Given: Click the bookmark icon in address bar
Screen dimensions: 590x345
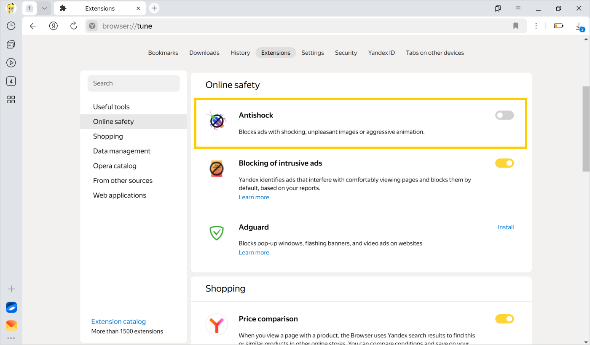Looking at the screenshot, I should coord(515,26).
